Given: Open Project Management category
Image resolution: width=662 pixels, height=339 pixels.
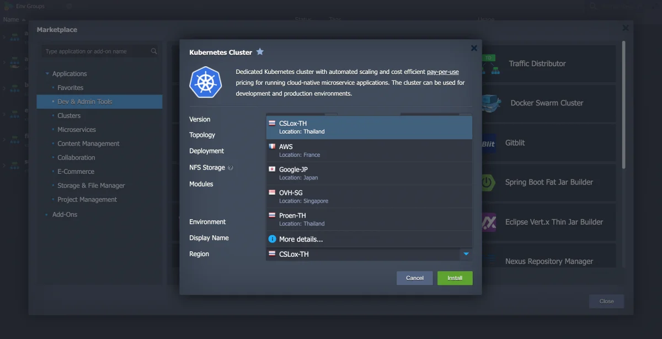Looking at the screenshot, I should click(x=87, y=199).
